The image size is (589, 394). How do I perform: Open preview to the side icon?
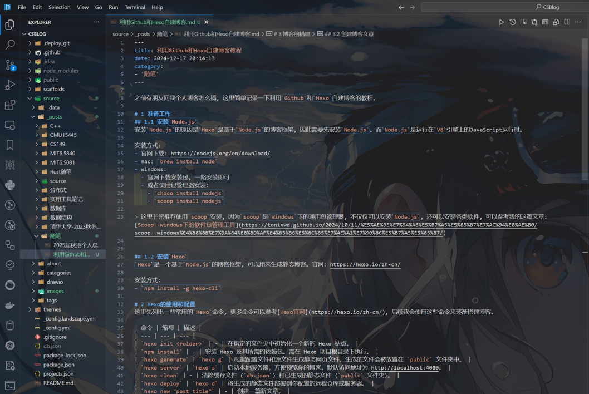(x=523, y=22)
